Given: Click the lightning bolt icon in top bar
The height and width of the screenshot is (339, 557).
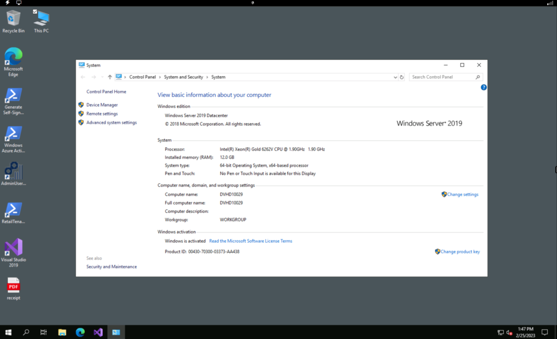Looking at the screenshot, I should [x=8, y=3].
